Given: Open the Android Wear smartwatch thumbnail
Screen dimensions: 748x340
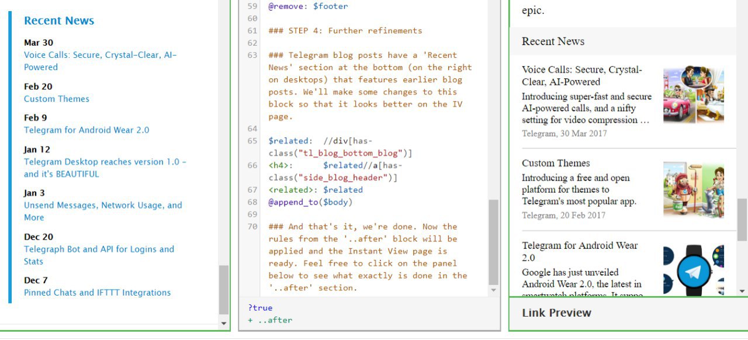Looking at the screenshot, I should click(693, 270).
